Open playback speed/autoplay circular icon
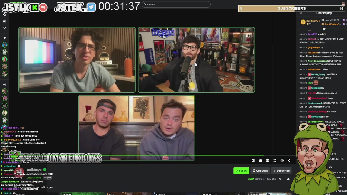Viewport: 347px width, 195px height. 282,161
